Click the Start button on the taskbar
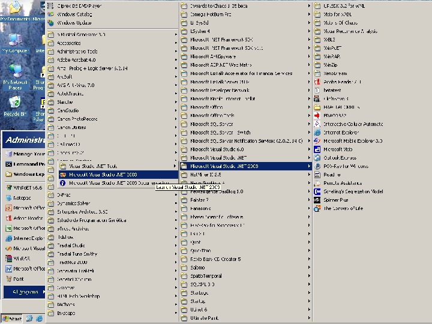Image resolution: width=432 pixels, height=324 pixels. click(11, 319)
